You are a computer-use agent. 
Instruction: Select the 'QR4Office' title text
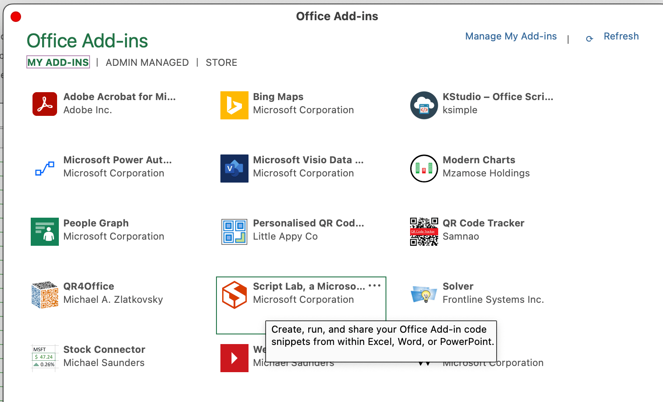tap(89, 286)
